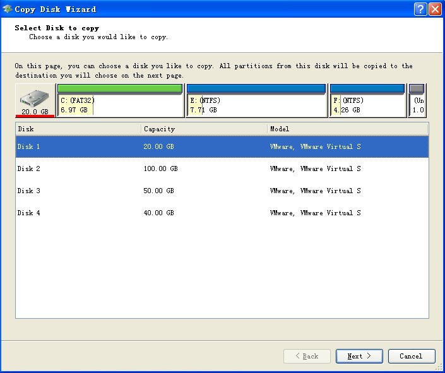Select the C: FAT32 partition block
The width and height of the screenshot is (445, 373).
119,105
